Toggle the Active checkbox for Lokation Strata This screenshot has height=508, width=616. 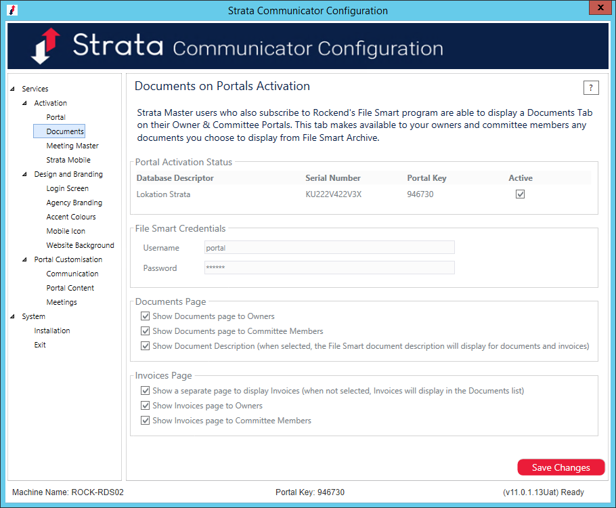click(520, 194)
